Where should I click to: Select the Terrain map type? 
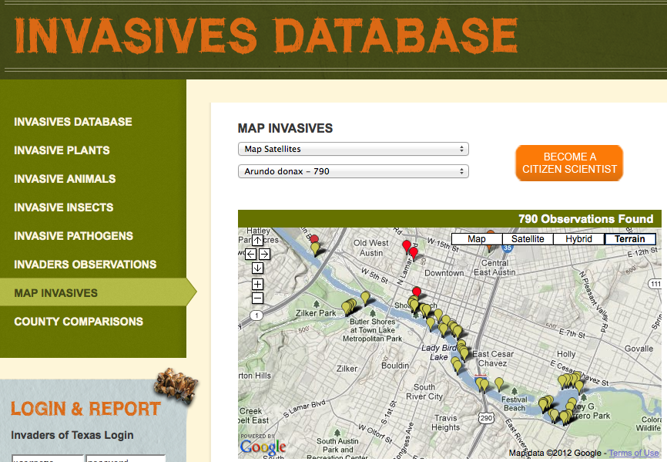630,239
